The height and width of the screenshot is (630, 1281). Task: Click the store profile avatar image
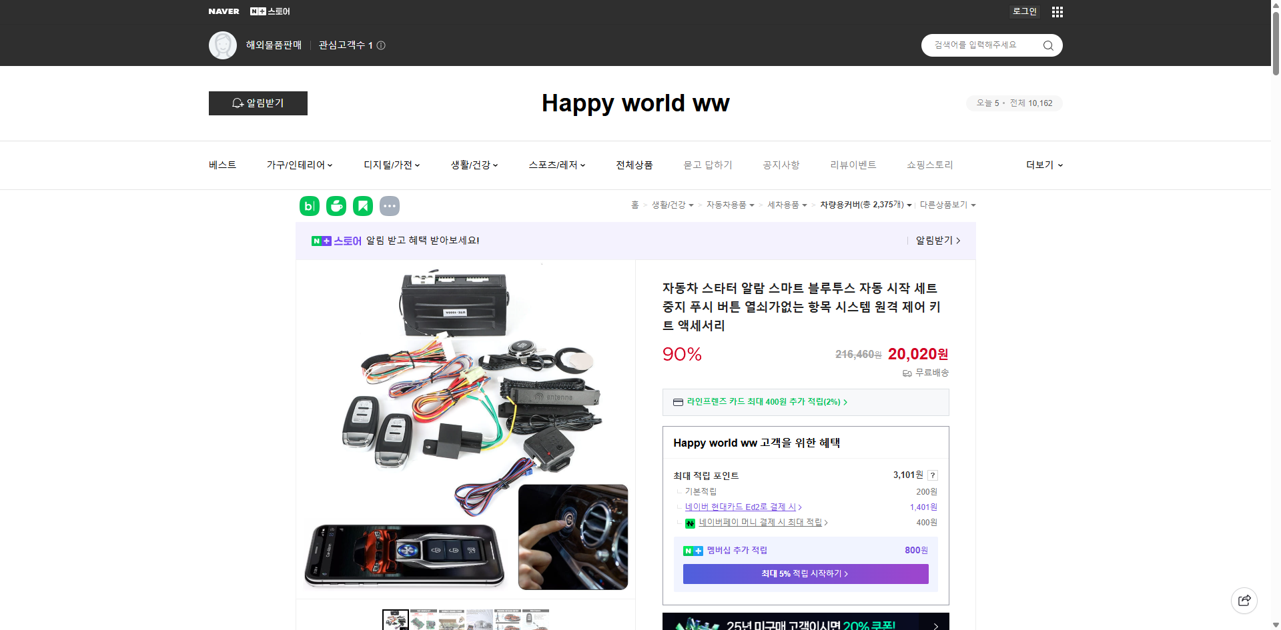222,45
